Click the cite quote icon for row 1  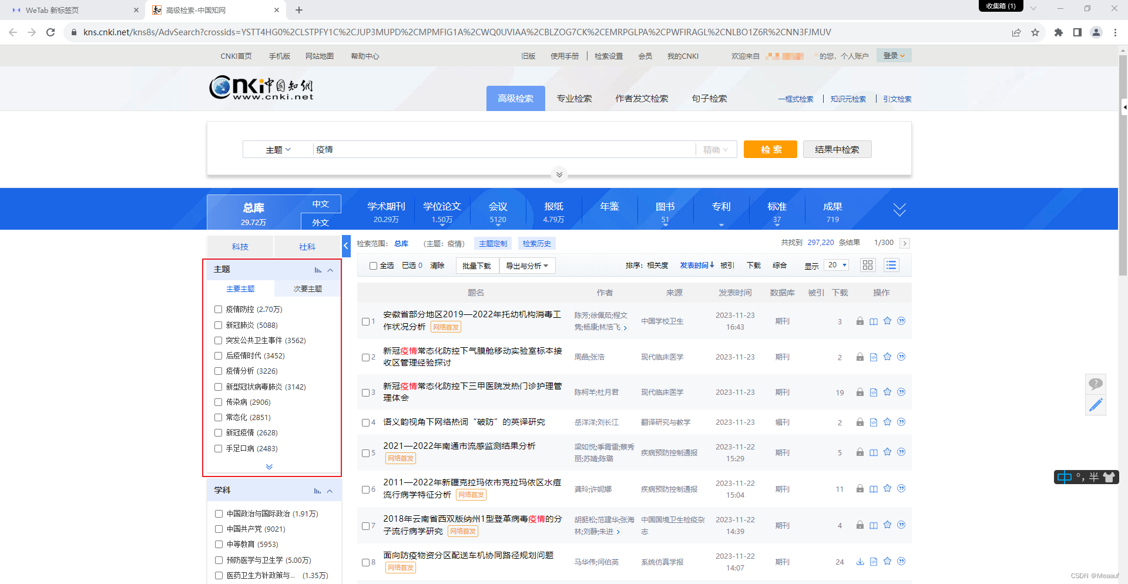[901, 321]
